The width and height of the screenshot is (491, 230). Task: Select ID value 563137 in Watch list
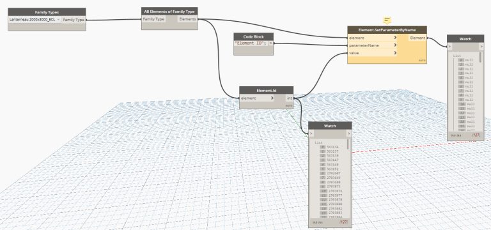click(x=332, y=151)
